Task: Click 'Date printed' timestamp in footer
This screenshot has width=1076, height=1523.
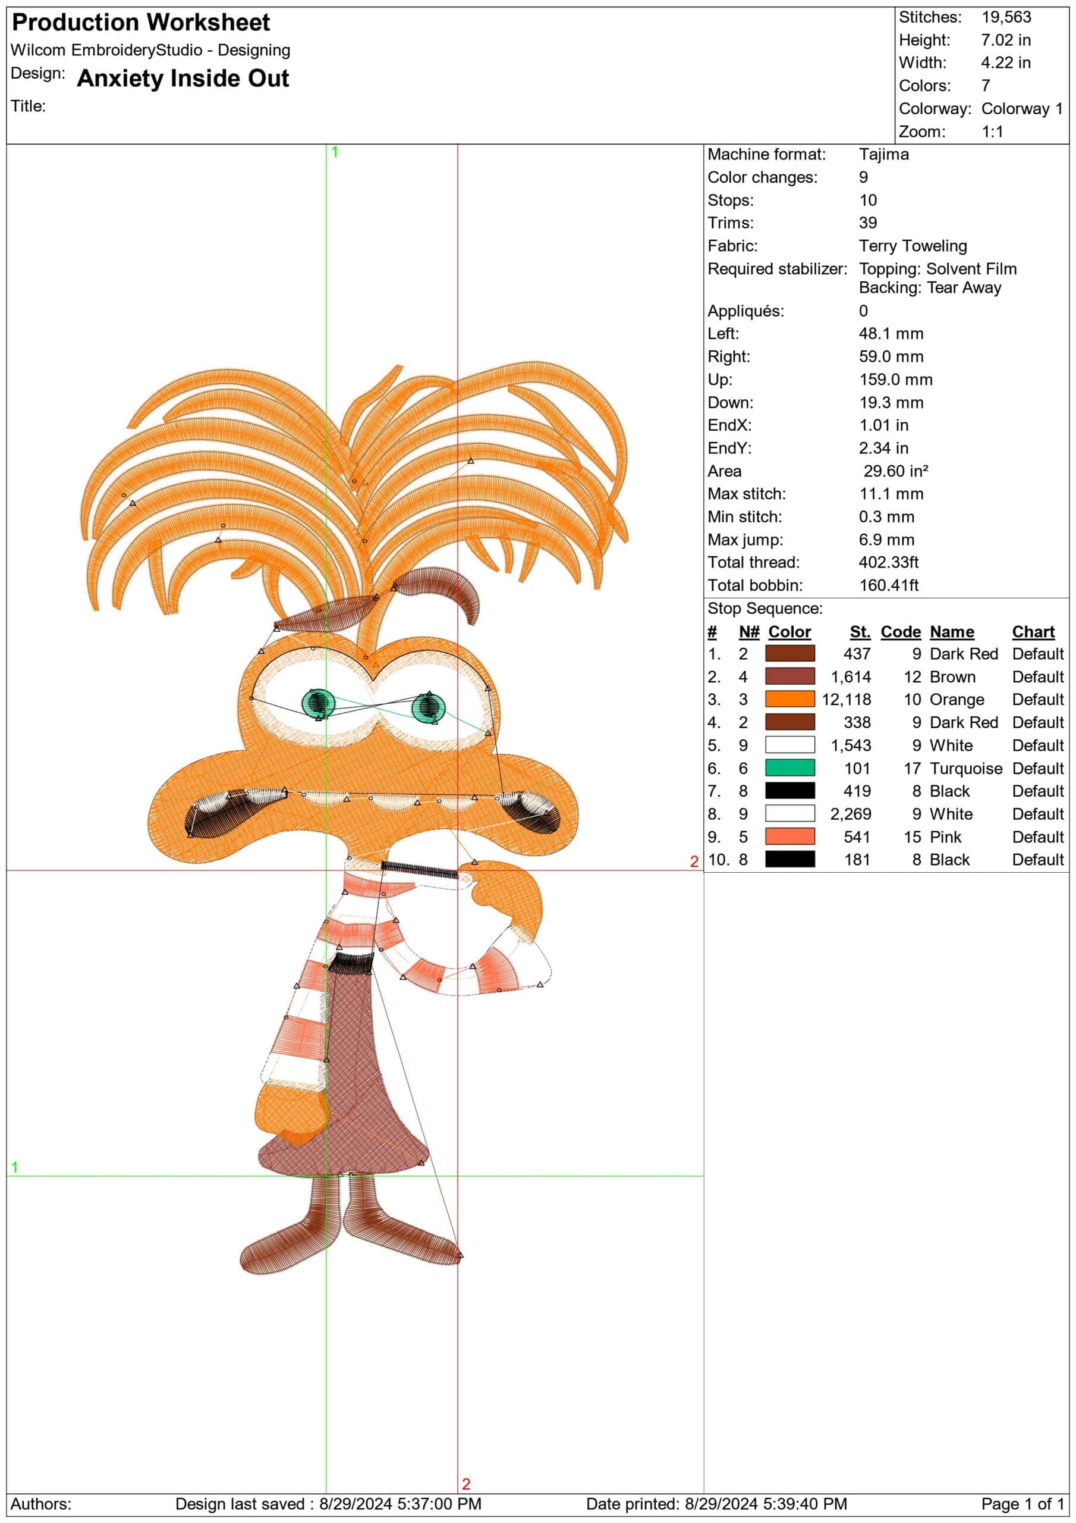Action: tap(716, 1504)
